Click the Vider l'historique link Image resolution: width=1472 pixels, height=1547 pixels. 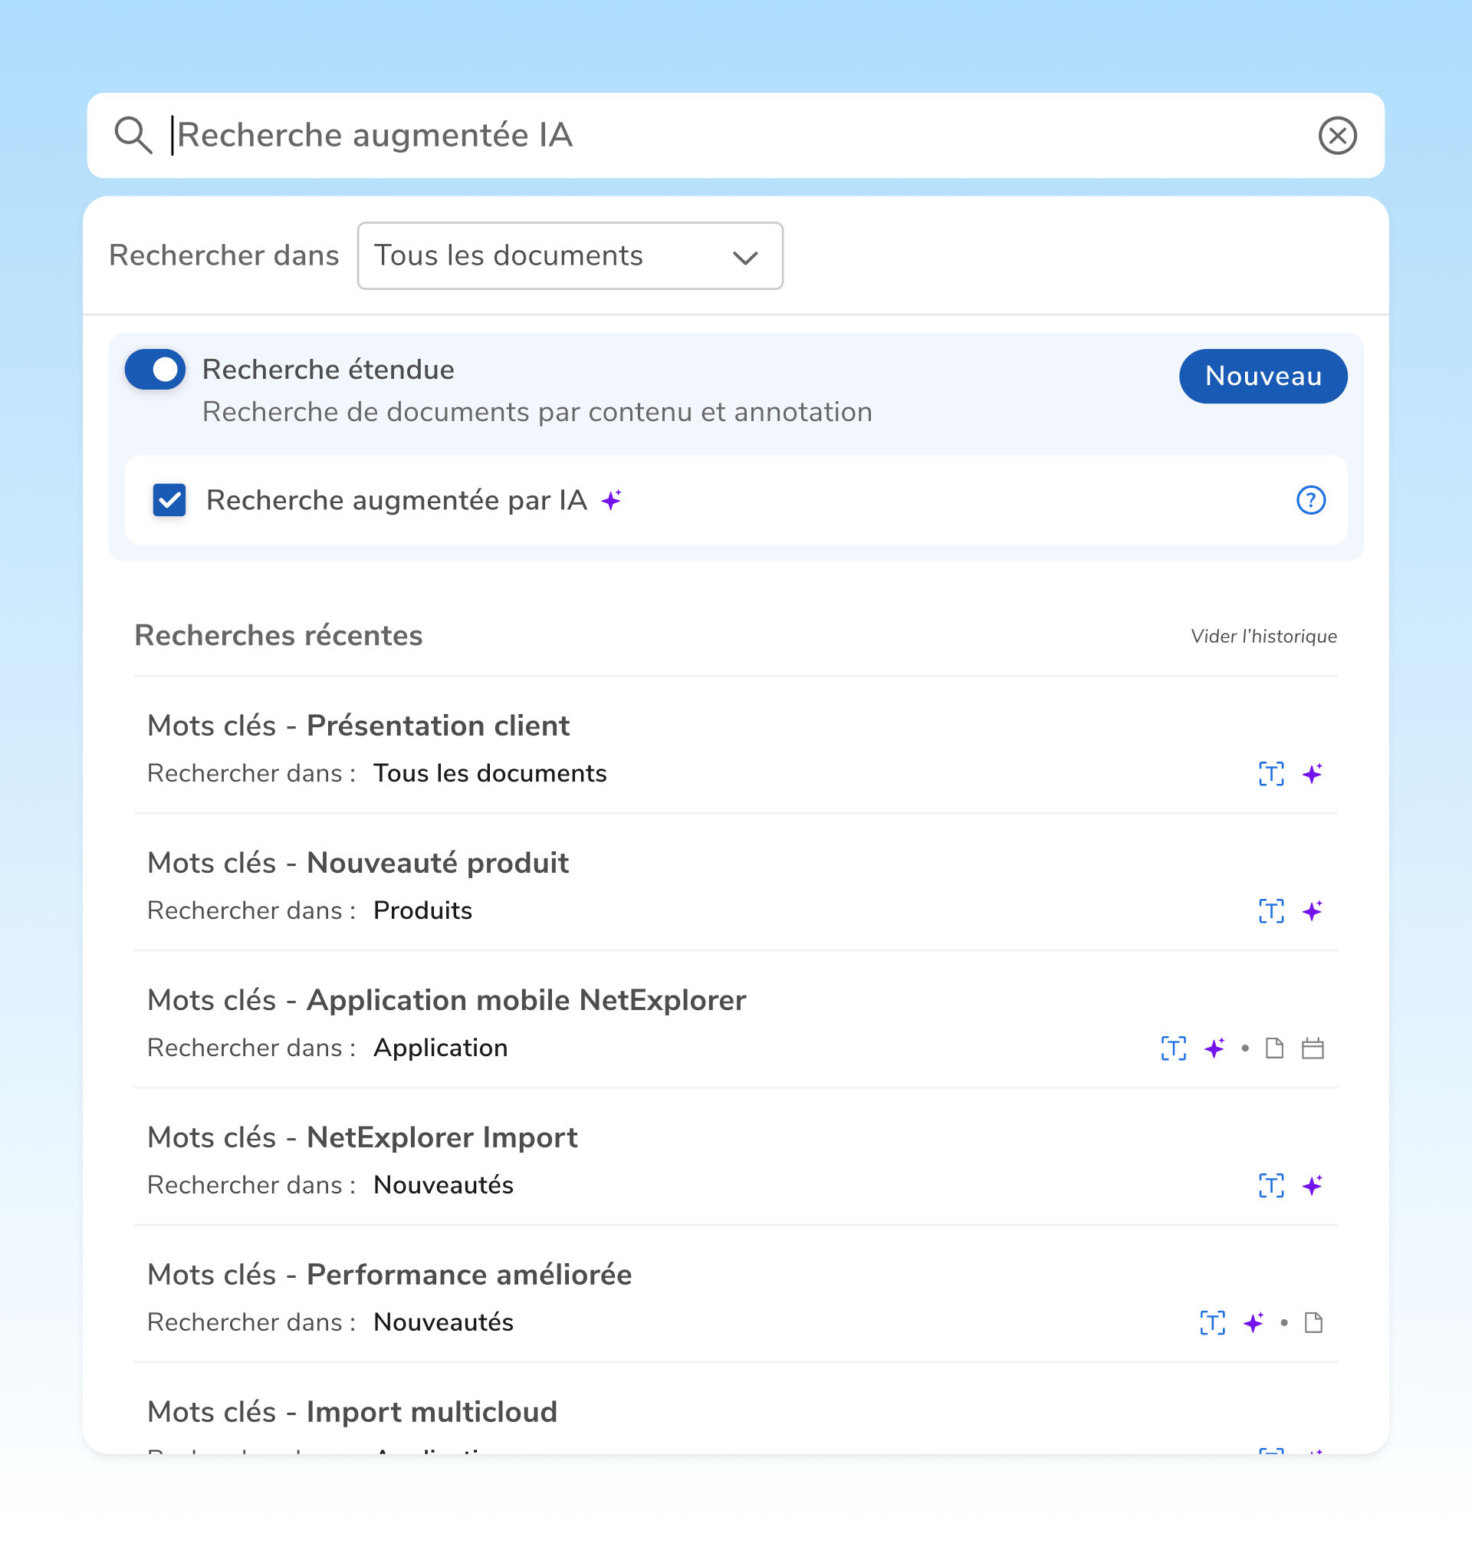coord(1263,637)
